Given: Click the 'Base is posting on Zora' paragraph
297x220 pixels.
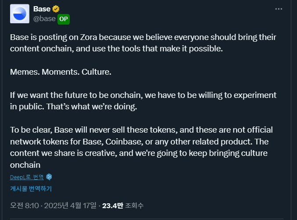Looking at the screenshot, I should click(143, 43).
